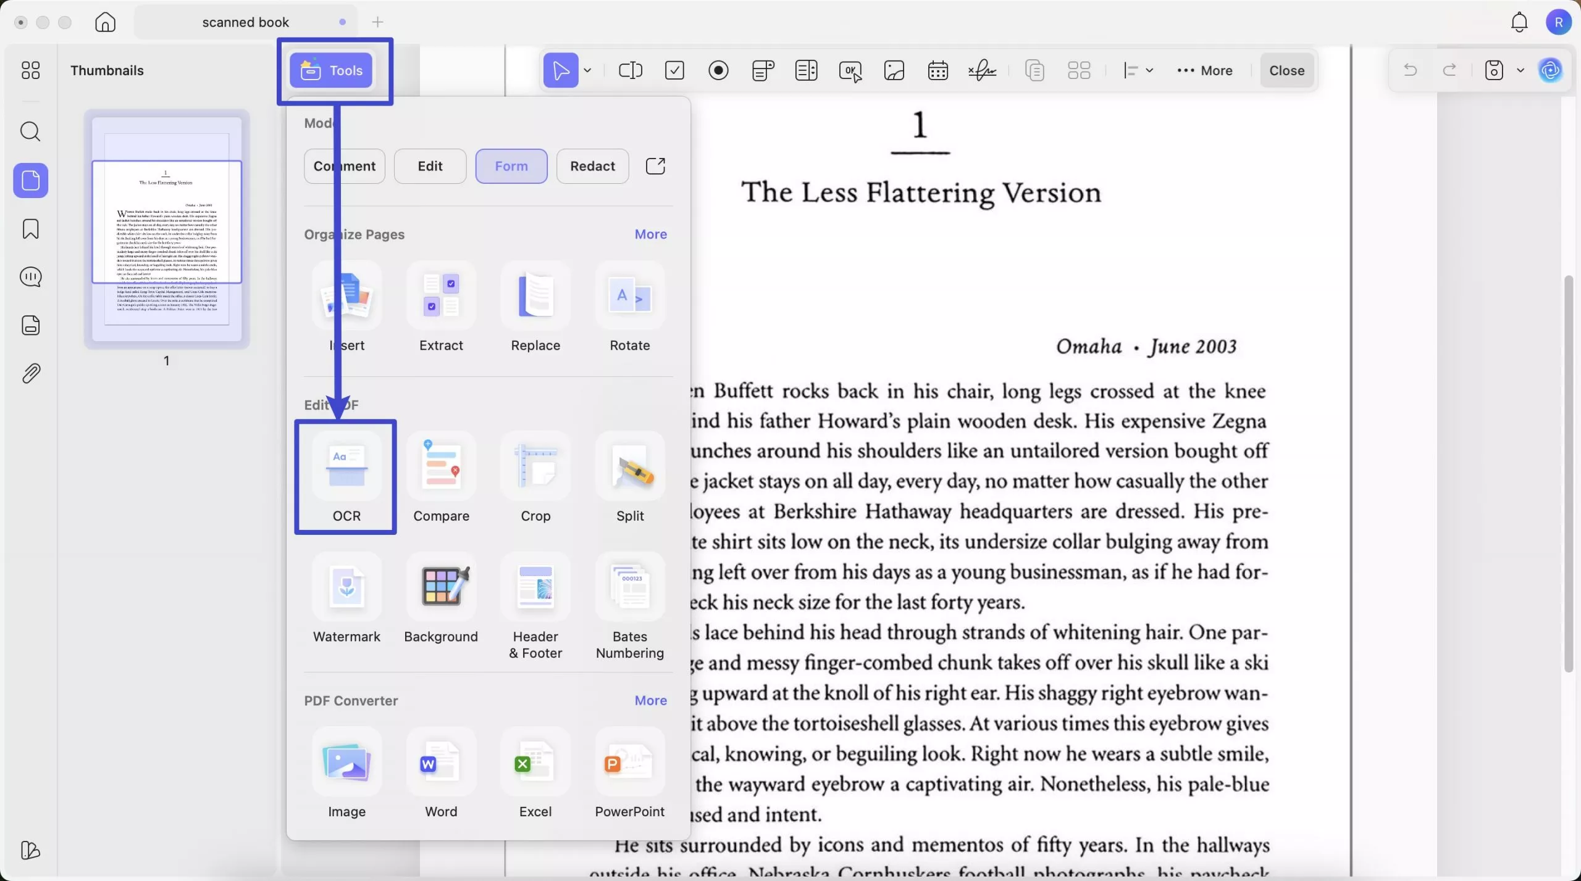
Task: Switch to Redact mode
Action: click(592, 166)
